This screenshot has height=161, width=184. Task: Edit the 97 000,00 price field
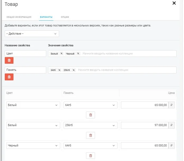tap(145, 125)
